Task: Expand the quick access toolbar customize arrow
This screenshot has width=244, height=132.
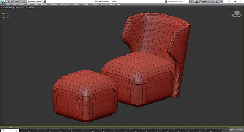Action: [x=45, y=1]
